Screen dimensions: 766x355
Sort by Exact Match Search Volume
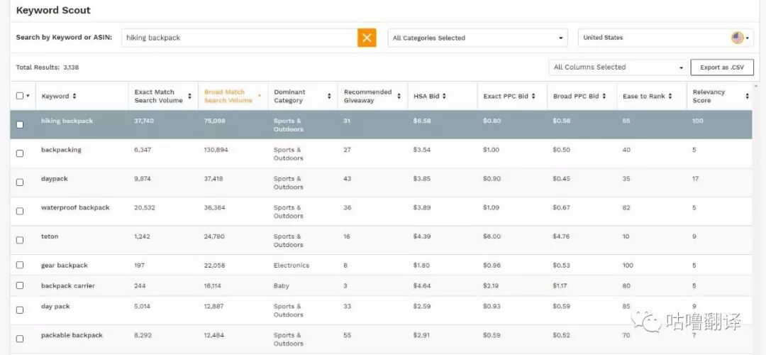[x=189, y=97]
